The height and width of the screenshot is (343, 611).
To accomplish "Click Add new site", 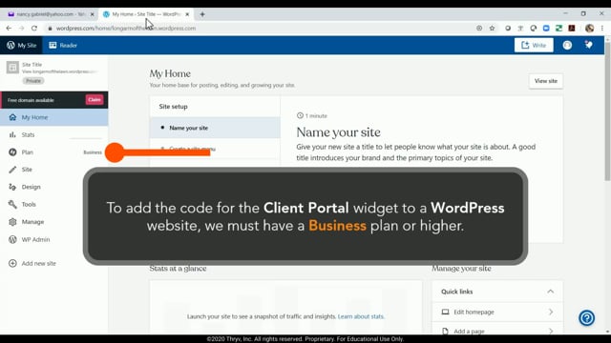I will [39, 263].
